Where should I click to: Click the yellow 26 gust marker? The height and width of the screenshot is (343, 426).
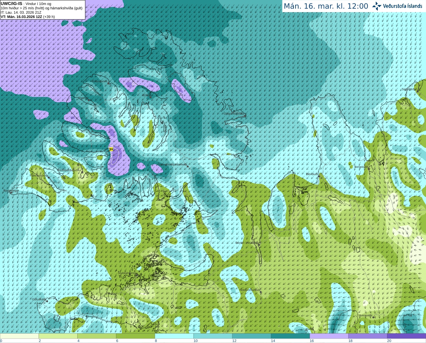pyautogui.click(x=111, y=149)
